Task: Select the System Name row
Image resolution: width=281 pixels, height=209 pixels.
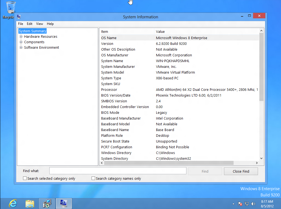Action: tap(179, 61)
